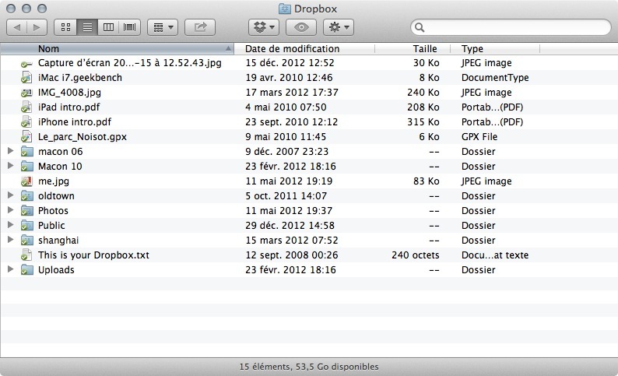Expand the Uploads folder triangle
This screenshot has height=376, width=618.
(x=10, y=270)
